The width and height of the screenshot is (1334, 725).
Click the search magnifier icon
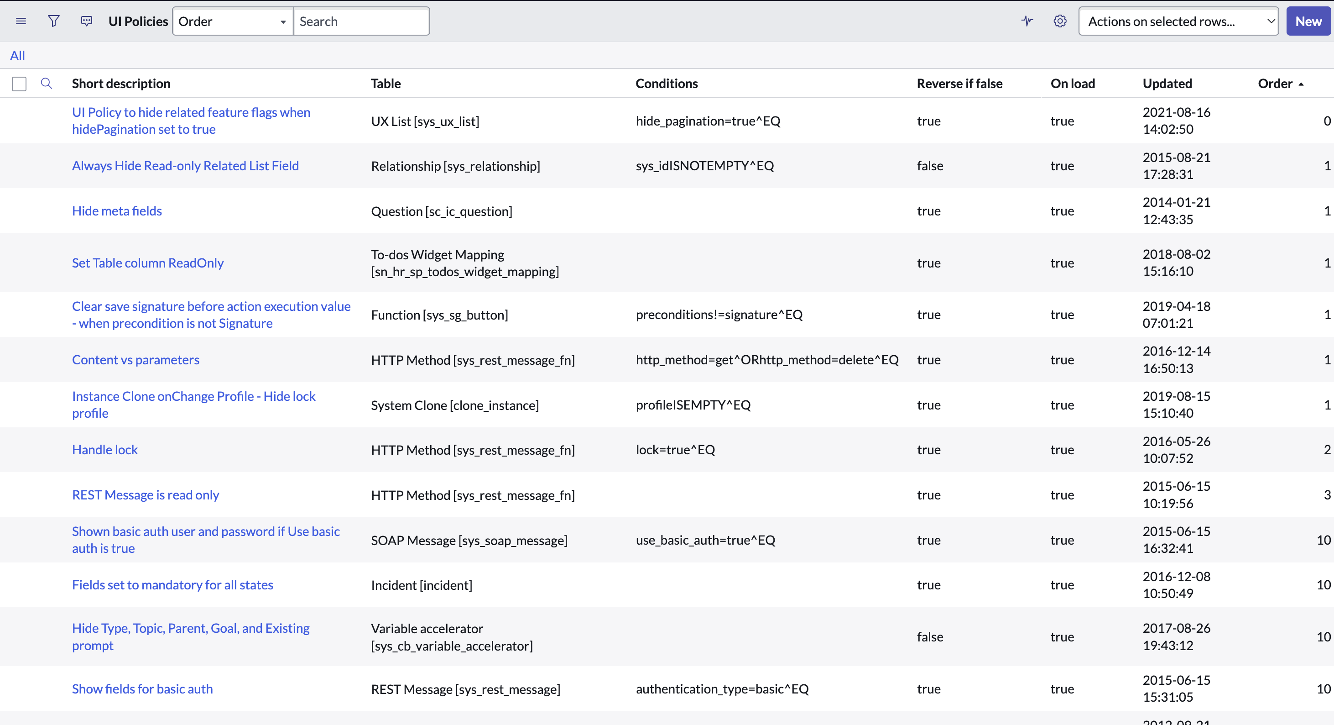click(x=46, y=82)
